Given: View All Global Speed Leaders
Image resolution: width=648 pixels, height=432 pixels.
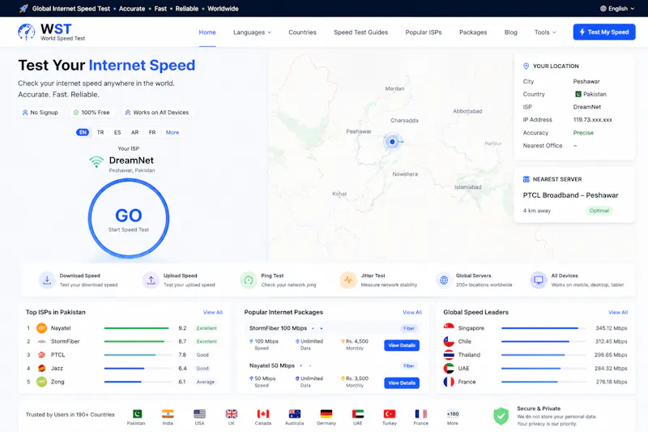Looking at the screenshot, I should tap(618, 312).
